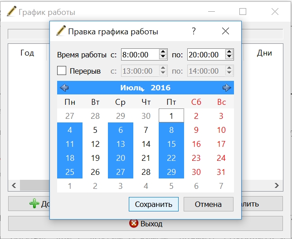Cancel editing with Отмена button
The width and height of the screenshot is (292, 239).
(x=209, y=204)
